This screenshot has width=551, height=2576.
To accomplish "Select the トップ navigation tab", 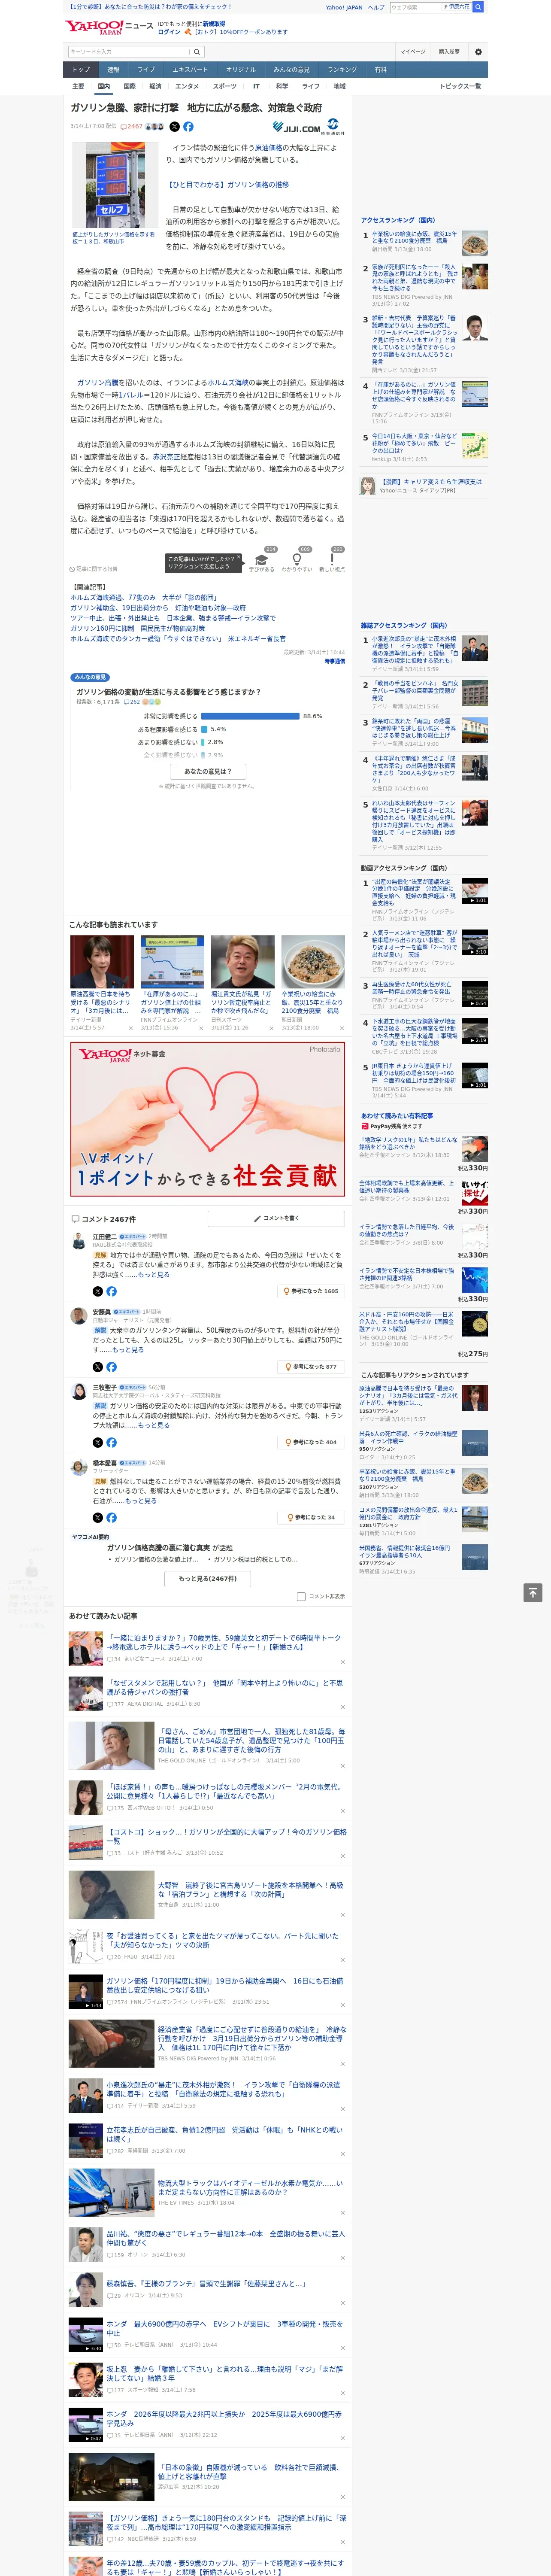I will (81, 69).
